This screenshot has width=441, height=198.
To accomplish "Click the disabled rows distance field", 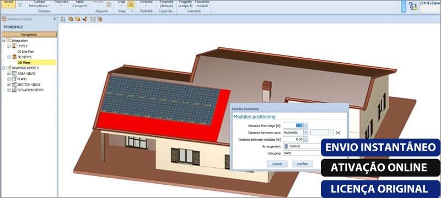I will click(x=321, y=133).
